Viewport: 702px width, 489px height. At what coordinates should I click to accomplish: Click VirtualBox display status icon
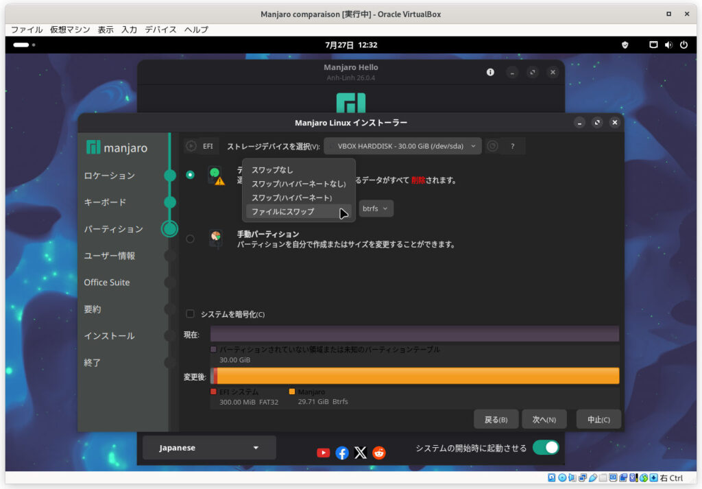pyautogui.click(x=613, y=478)
